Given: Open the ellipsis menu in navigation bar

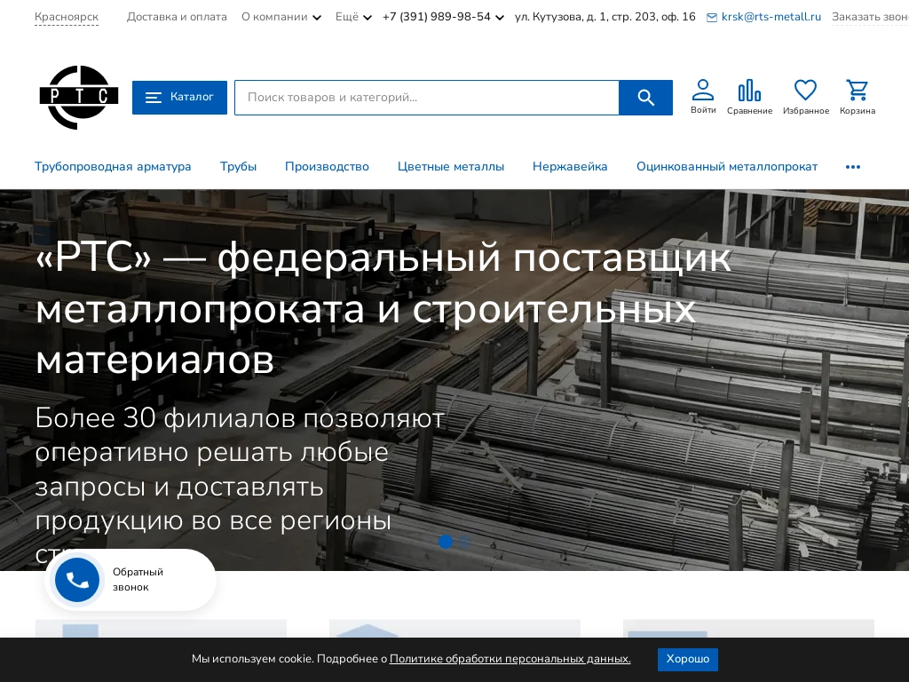Looking at the screenshot, I should 852,167.
